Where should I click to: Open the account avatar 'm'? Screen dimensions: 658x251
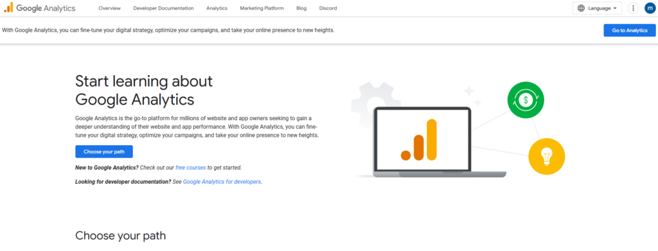650,8
